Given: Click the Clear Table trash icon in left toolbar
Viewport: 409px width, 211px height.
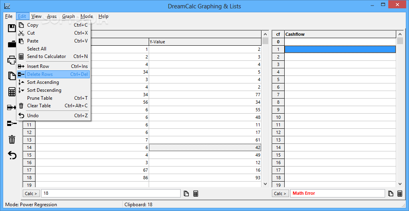Looking at the screenshot, I should point(12,139).
